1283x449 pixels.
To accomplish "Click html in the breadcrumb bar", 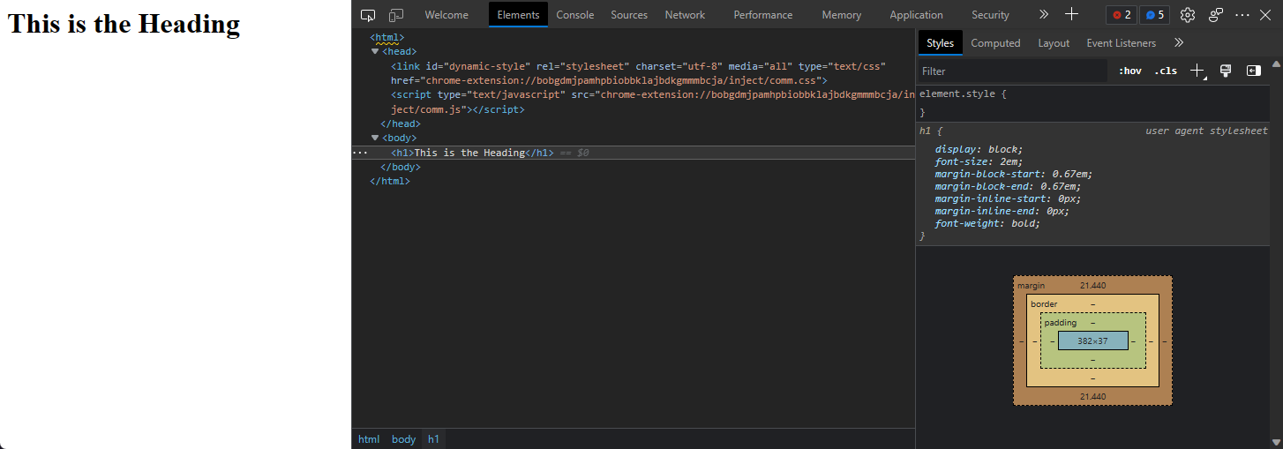I will click(369, 439).
